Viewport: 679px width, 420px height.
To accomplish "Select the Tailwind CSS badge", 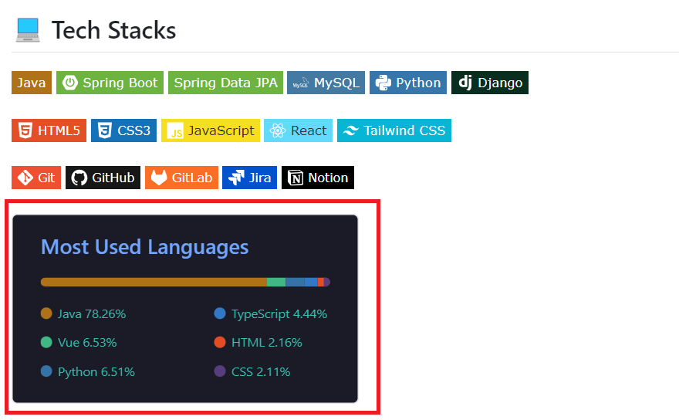I will [394, 130].
